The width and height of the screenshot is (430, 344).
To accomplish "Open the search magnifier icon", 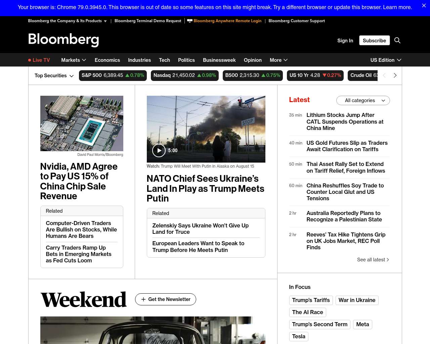I will tap(397, 40).
